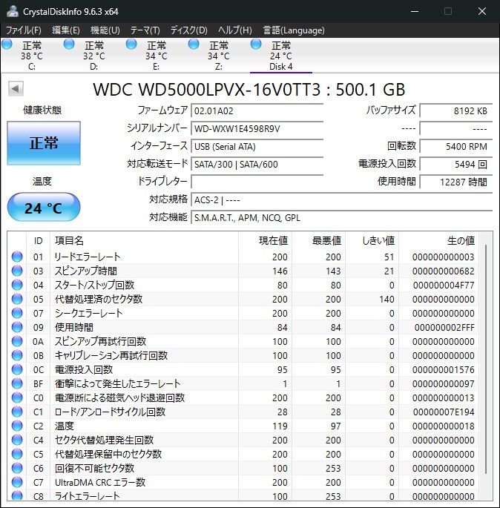Click the rotation rate value 5400 RPM
This screenshot has width=500, height=508.
tap(456, 146)
